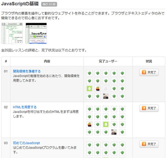167x158 pixels.
Task: Click green egg avatar in lesson 01
Action: pyautogui.click(x=89, y=89)
